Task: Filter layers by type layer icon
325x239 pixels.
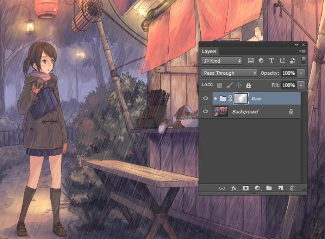Action: pos(271,61)
